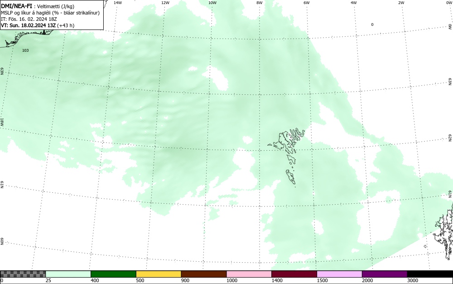The height and width of the screenshot is (284, 453).
Task: Click the "0W" longitude label
Action: pyautogui.click(x=449, y=3)
